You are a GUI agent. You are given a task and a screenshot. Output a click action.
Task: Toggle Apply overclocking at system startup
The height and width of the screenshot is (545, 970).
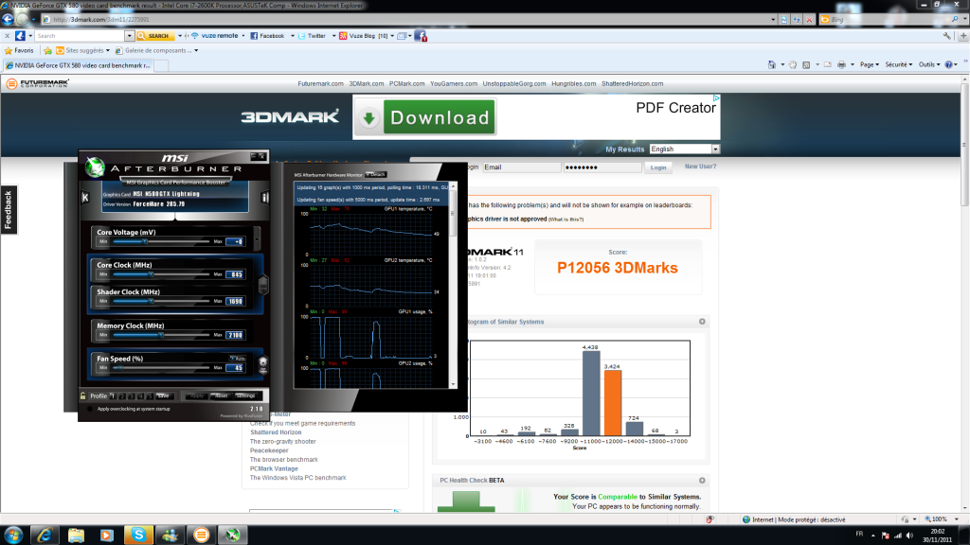point(90,409)
